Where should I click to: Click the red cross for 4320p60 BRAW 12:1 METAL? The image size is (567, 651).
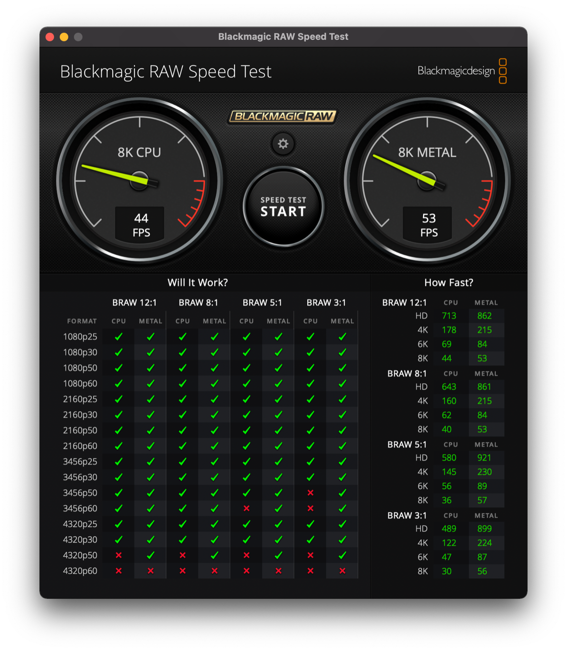(151, 571)
